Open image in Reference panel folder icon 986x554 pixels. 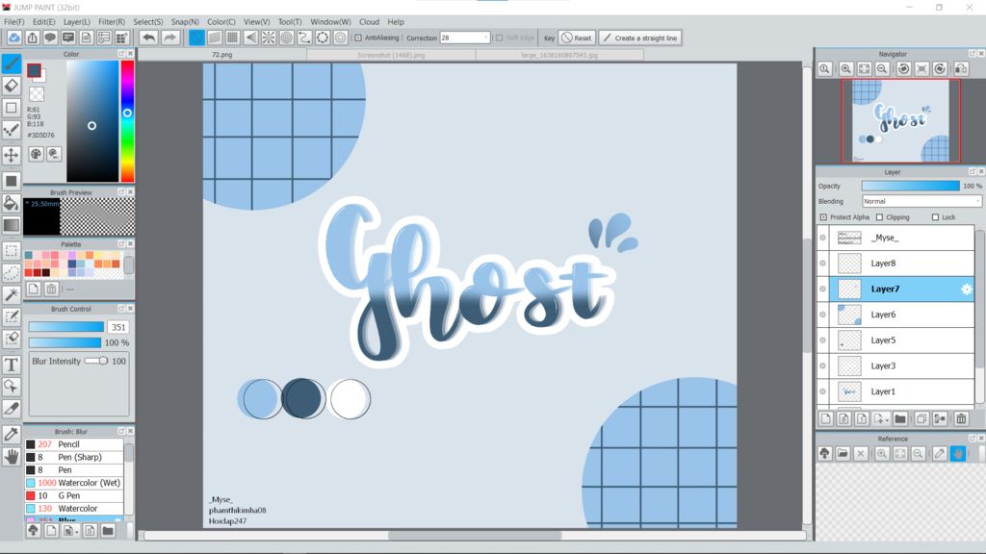[843, 454]
